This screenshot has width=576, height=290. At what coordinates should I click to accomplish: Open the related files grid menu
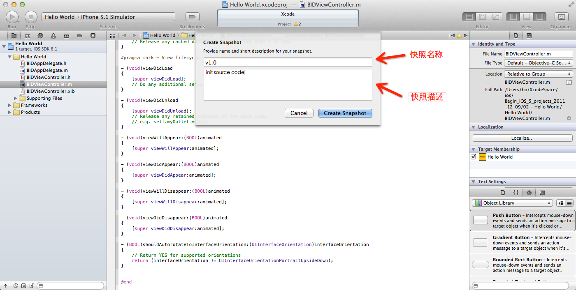click(112, 36)
